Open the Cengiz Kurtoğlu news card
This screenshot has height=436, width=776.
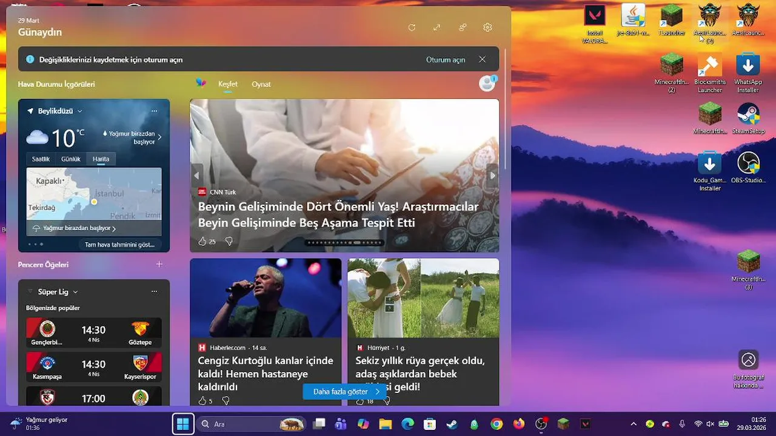tap(266, 332)
